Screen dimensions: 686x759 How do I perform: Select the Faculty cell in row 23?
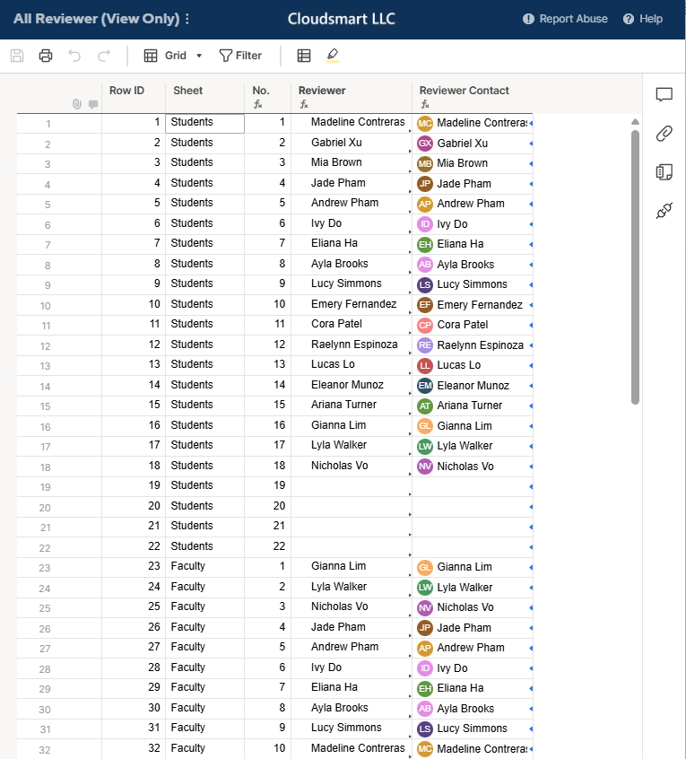pyautogui.click(x=205, y=567)
